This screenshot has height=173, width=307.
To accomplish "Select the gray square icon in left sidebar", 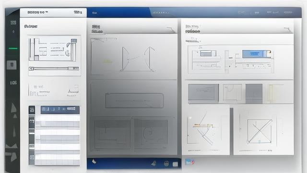I will point(12,65).
